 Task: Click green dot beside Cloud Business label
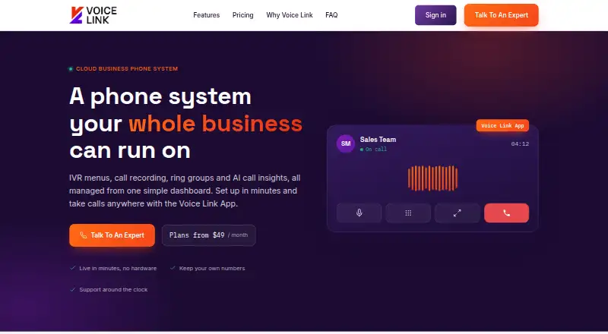(x=71, y=69)
